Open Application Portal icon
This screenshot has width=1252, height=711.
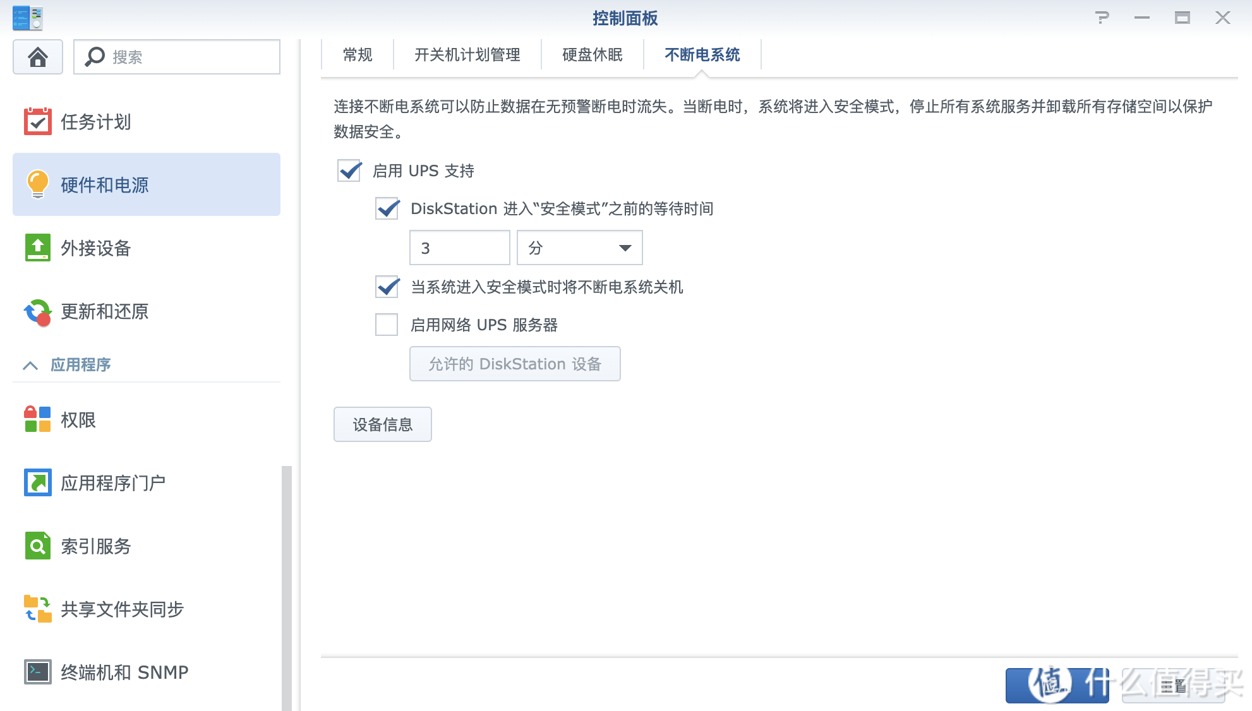[x=38, y=482]
